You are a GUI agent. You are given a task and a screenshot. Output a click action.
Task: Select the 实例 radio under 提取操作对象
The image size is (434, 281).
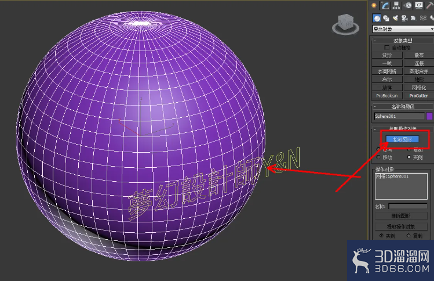tap(382, 236)
